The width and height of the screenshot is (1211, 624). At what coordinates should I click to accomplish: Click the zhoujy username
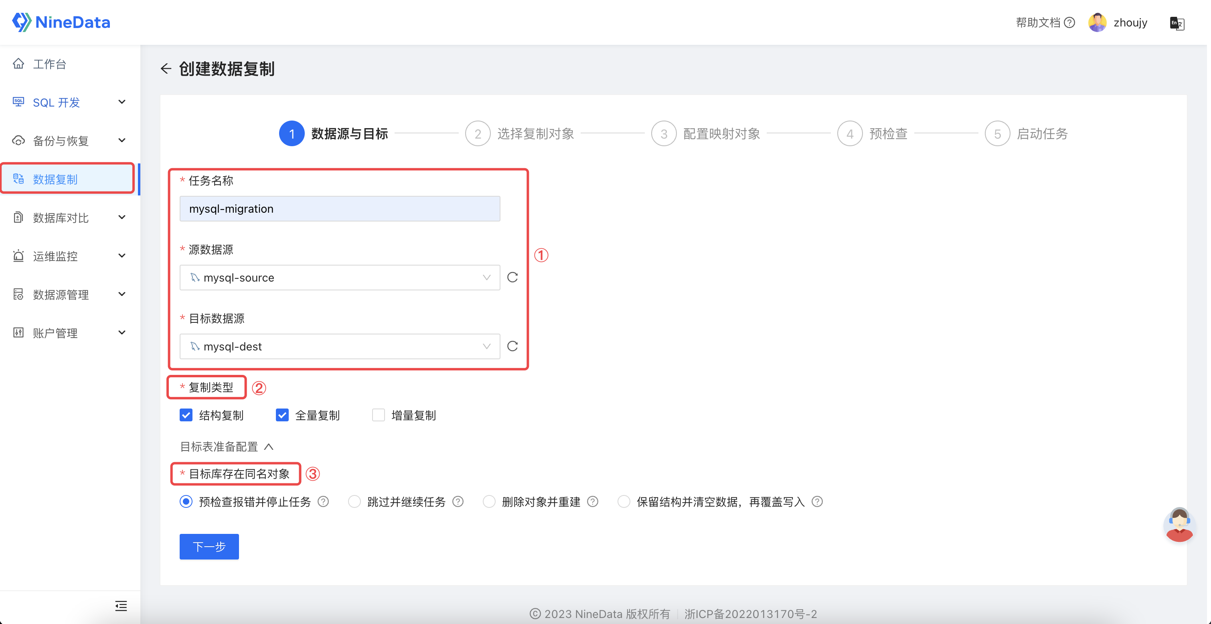pyautogui.click(x=1130, y=22)
